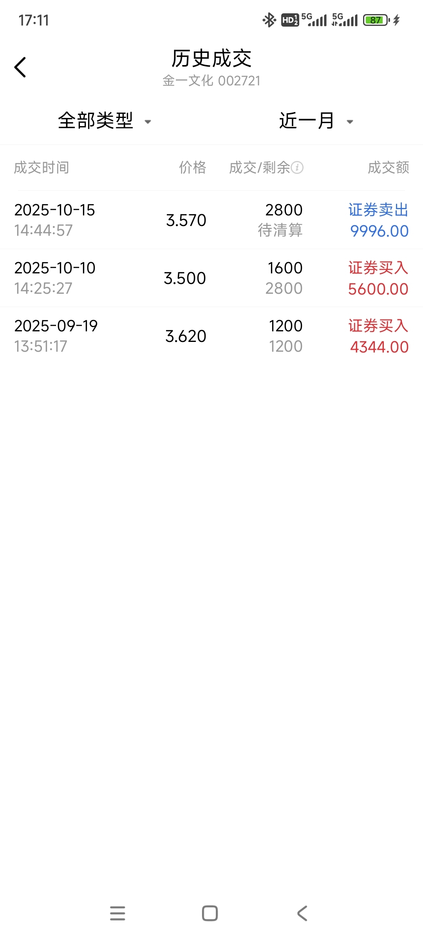
Task: Tap the HD network status icon
Action: [290, 20]
